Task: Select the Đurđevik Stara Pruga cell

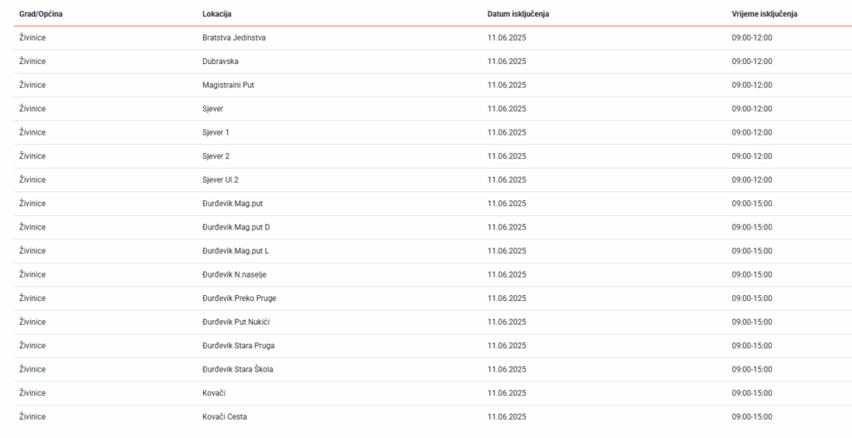Action: 238,346
